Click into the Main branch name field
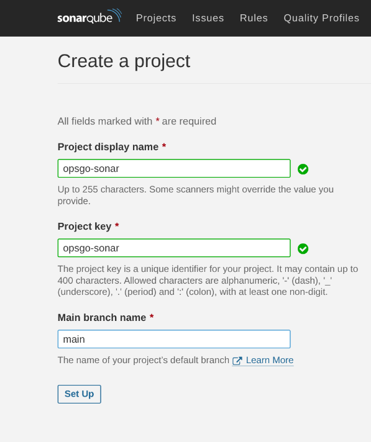This screenshot has width=371, height=442. tap(174, 339)
